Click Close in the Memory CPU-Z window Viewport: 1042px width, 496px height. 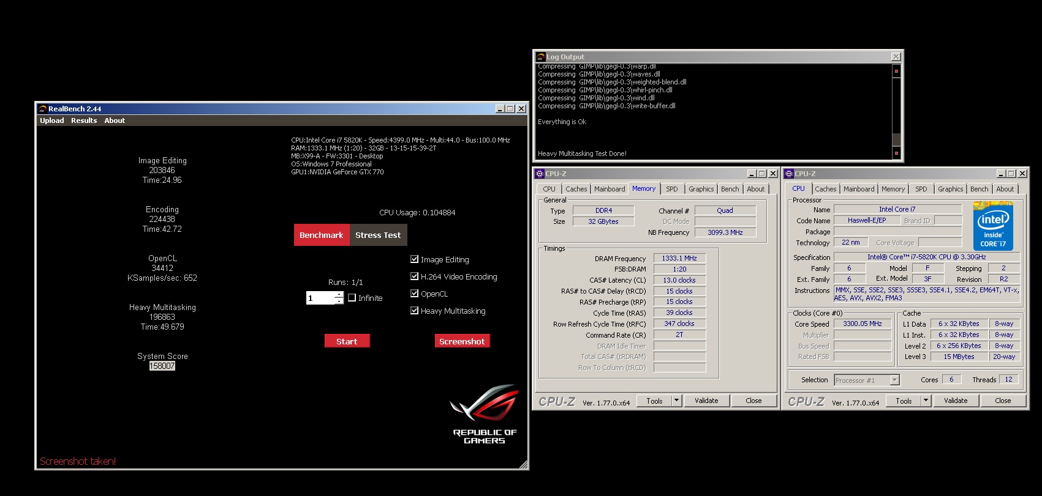pos(753,401)
